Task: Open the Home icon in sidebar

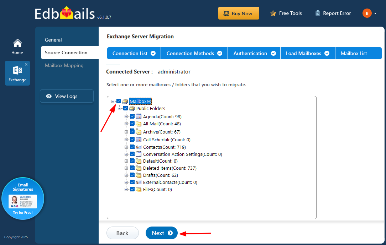Action: pyautogui.click(x=17, y=47)
